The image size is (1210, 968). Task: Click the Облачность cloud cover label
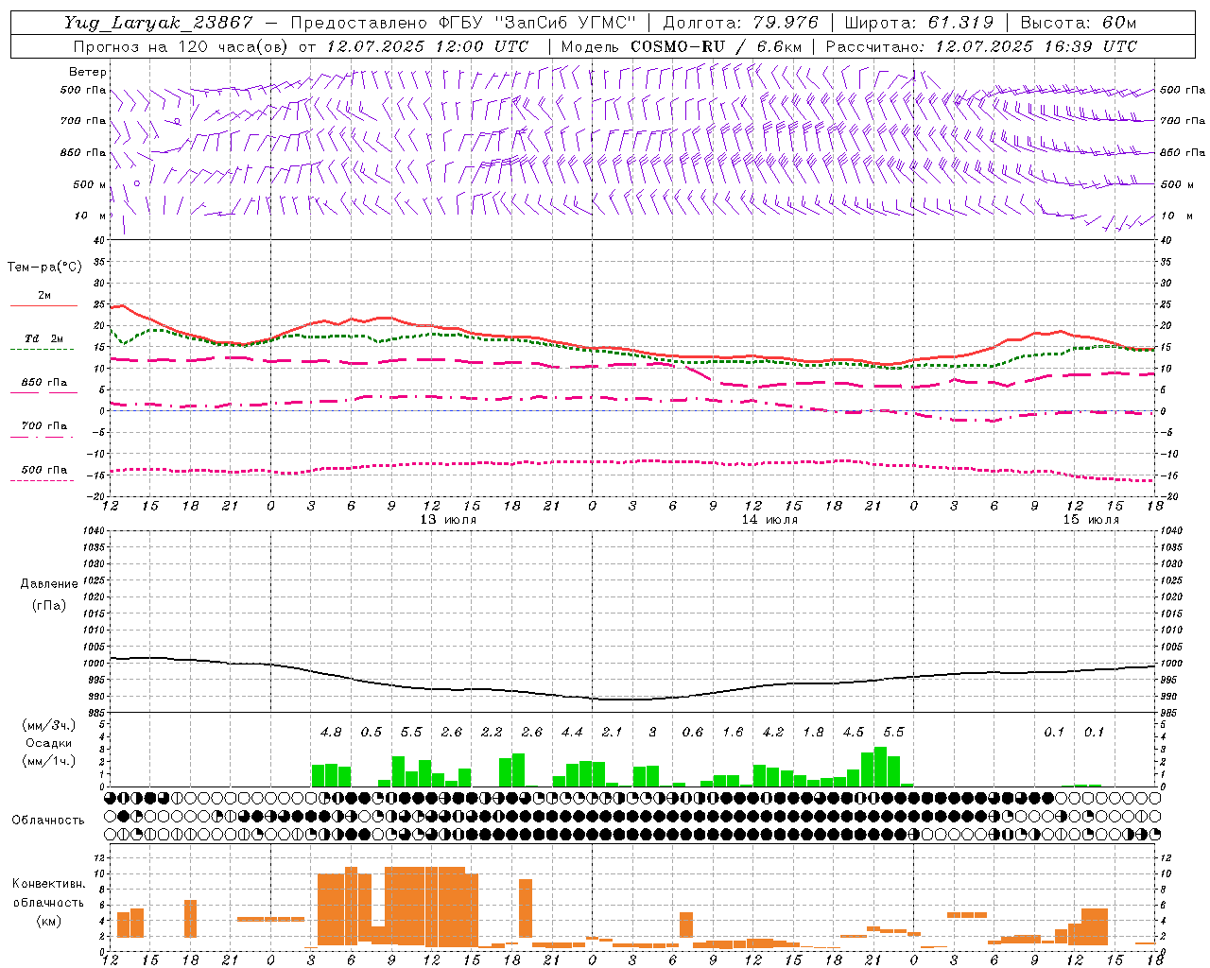coord(48,820)
